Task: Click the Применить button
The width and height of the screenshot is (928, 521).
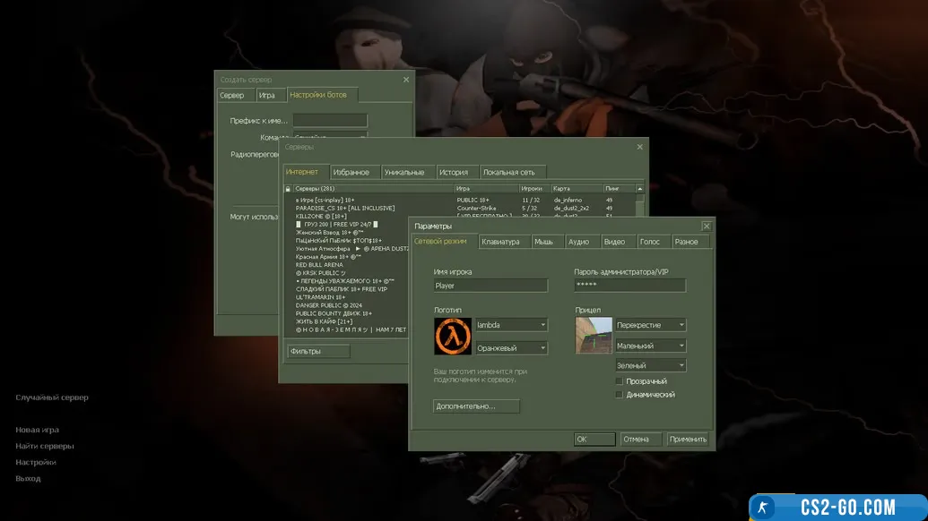Action: pos(689,440)
